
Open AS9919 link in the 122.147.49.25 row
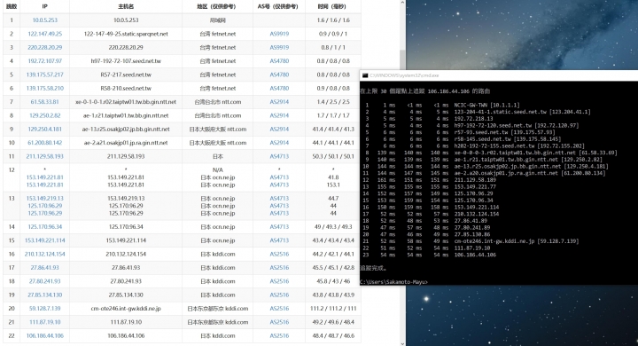point(279,34)
